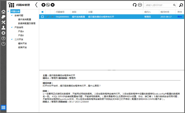185x113 pixels.
Task: Click the 2015-08-17 date cell
Action: (166, 17)
